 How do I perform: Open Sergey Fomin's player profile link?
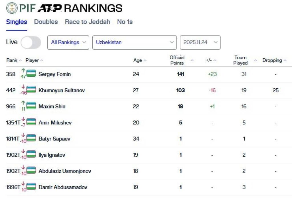tap(54, 74)
